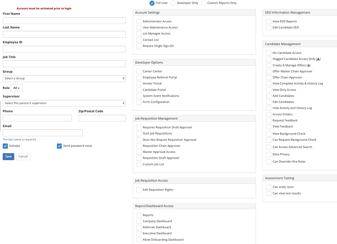Uncheck the Activate checkbox

click(x=5, y=146)
